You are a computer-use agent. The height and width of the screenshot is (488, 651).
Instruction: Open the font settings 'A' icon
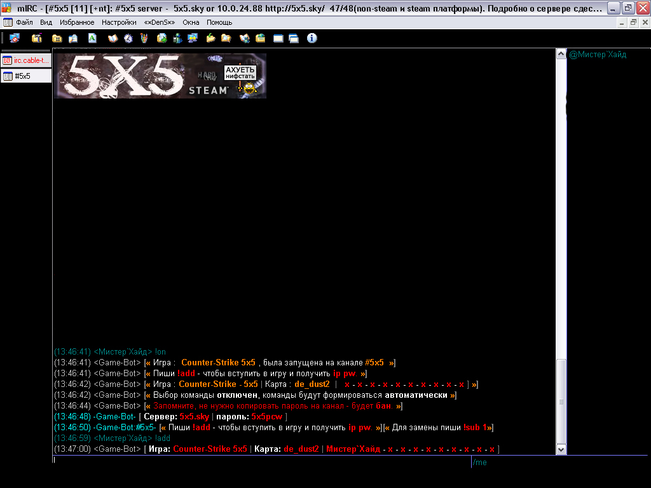pos(92,38)
